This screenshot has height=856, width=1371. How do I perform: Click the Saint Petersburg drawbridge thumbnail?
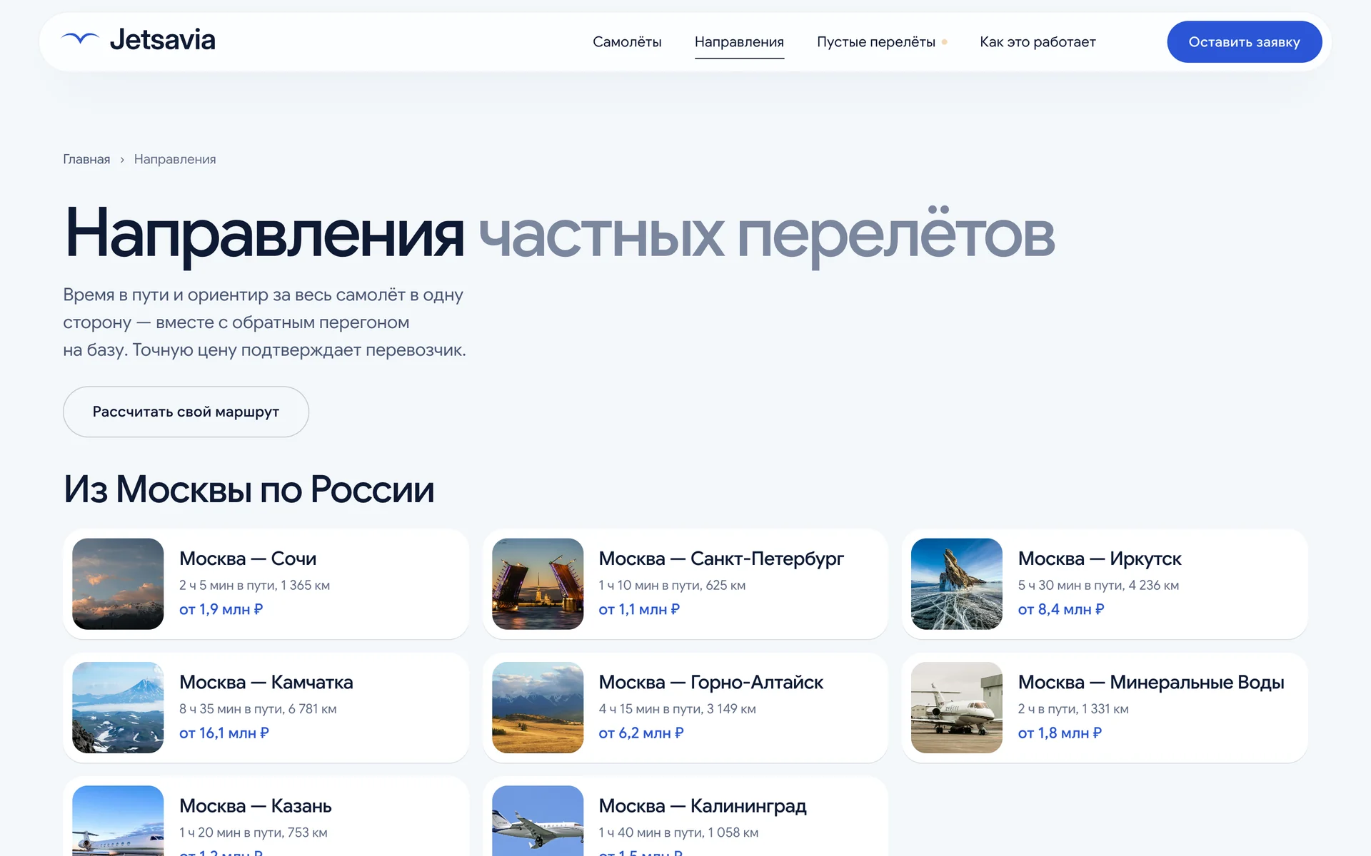click(538, 584)
